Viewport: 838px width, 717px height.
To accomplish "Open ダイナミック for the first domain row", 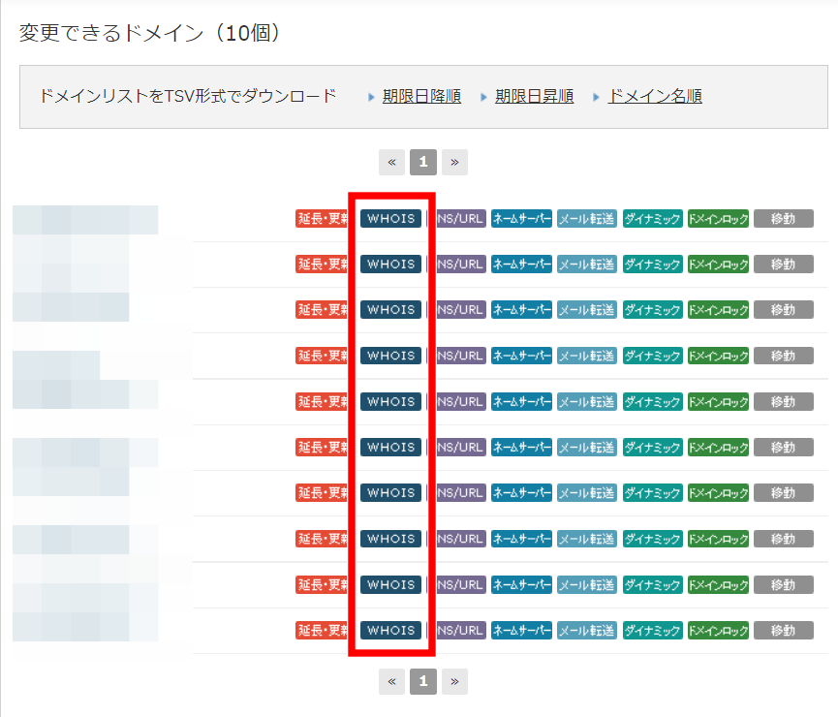I will [653, 219].
